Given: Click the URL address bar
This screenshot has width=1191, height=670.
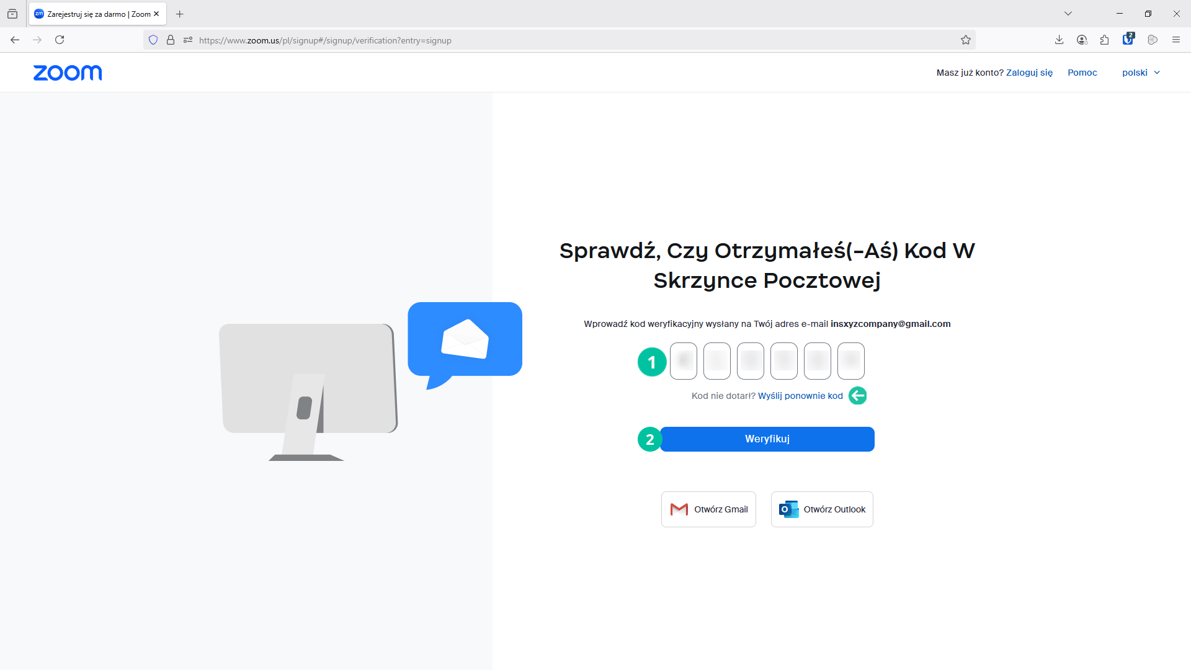Looking at the screenshot, I should click(558, 40).
